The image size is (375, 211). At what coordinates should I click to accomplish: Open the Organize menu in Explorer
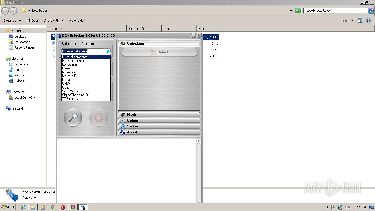12,21
